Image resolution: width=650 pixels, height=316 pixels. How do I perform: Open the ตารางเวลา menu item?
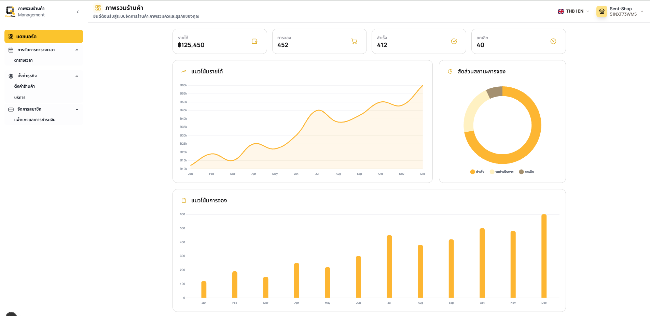click(24, 60)
